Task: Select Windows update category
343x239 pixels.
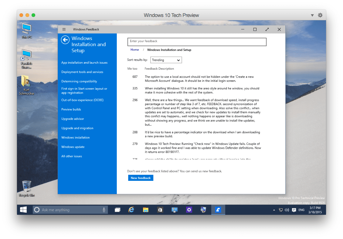Action: click(73, 147)
